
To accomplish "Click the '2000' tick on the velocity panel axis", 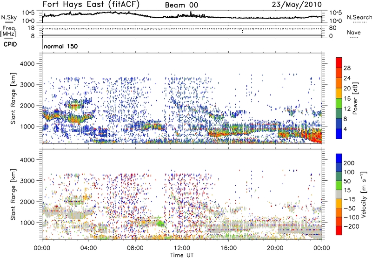I will pos(27,202).
